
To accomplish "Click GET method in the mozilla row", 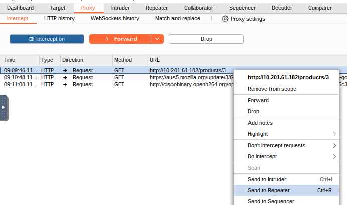I will coord(119,77).
